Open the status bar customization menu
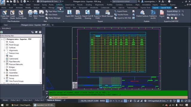 189,101
